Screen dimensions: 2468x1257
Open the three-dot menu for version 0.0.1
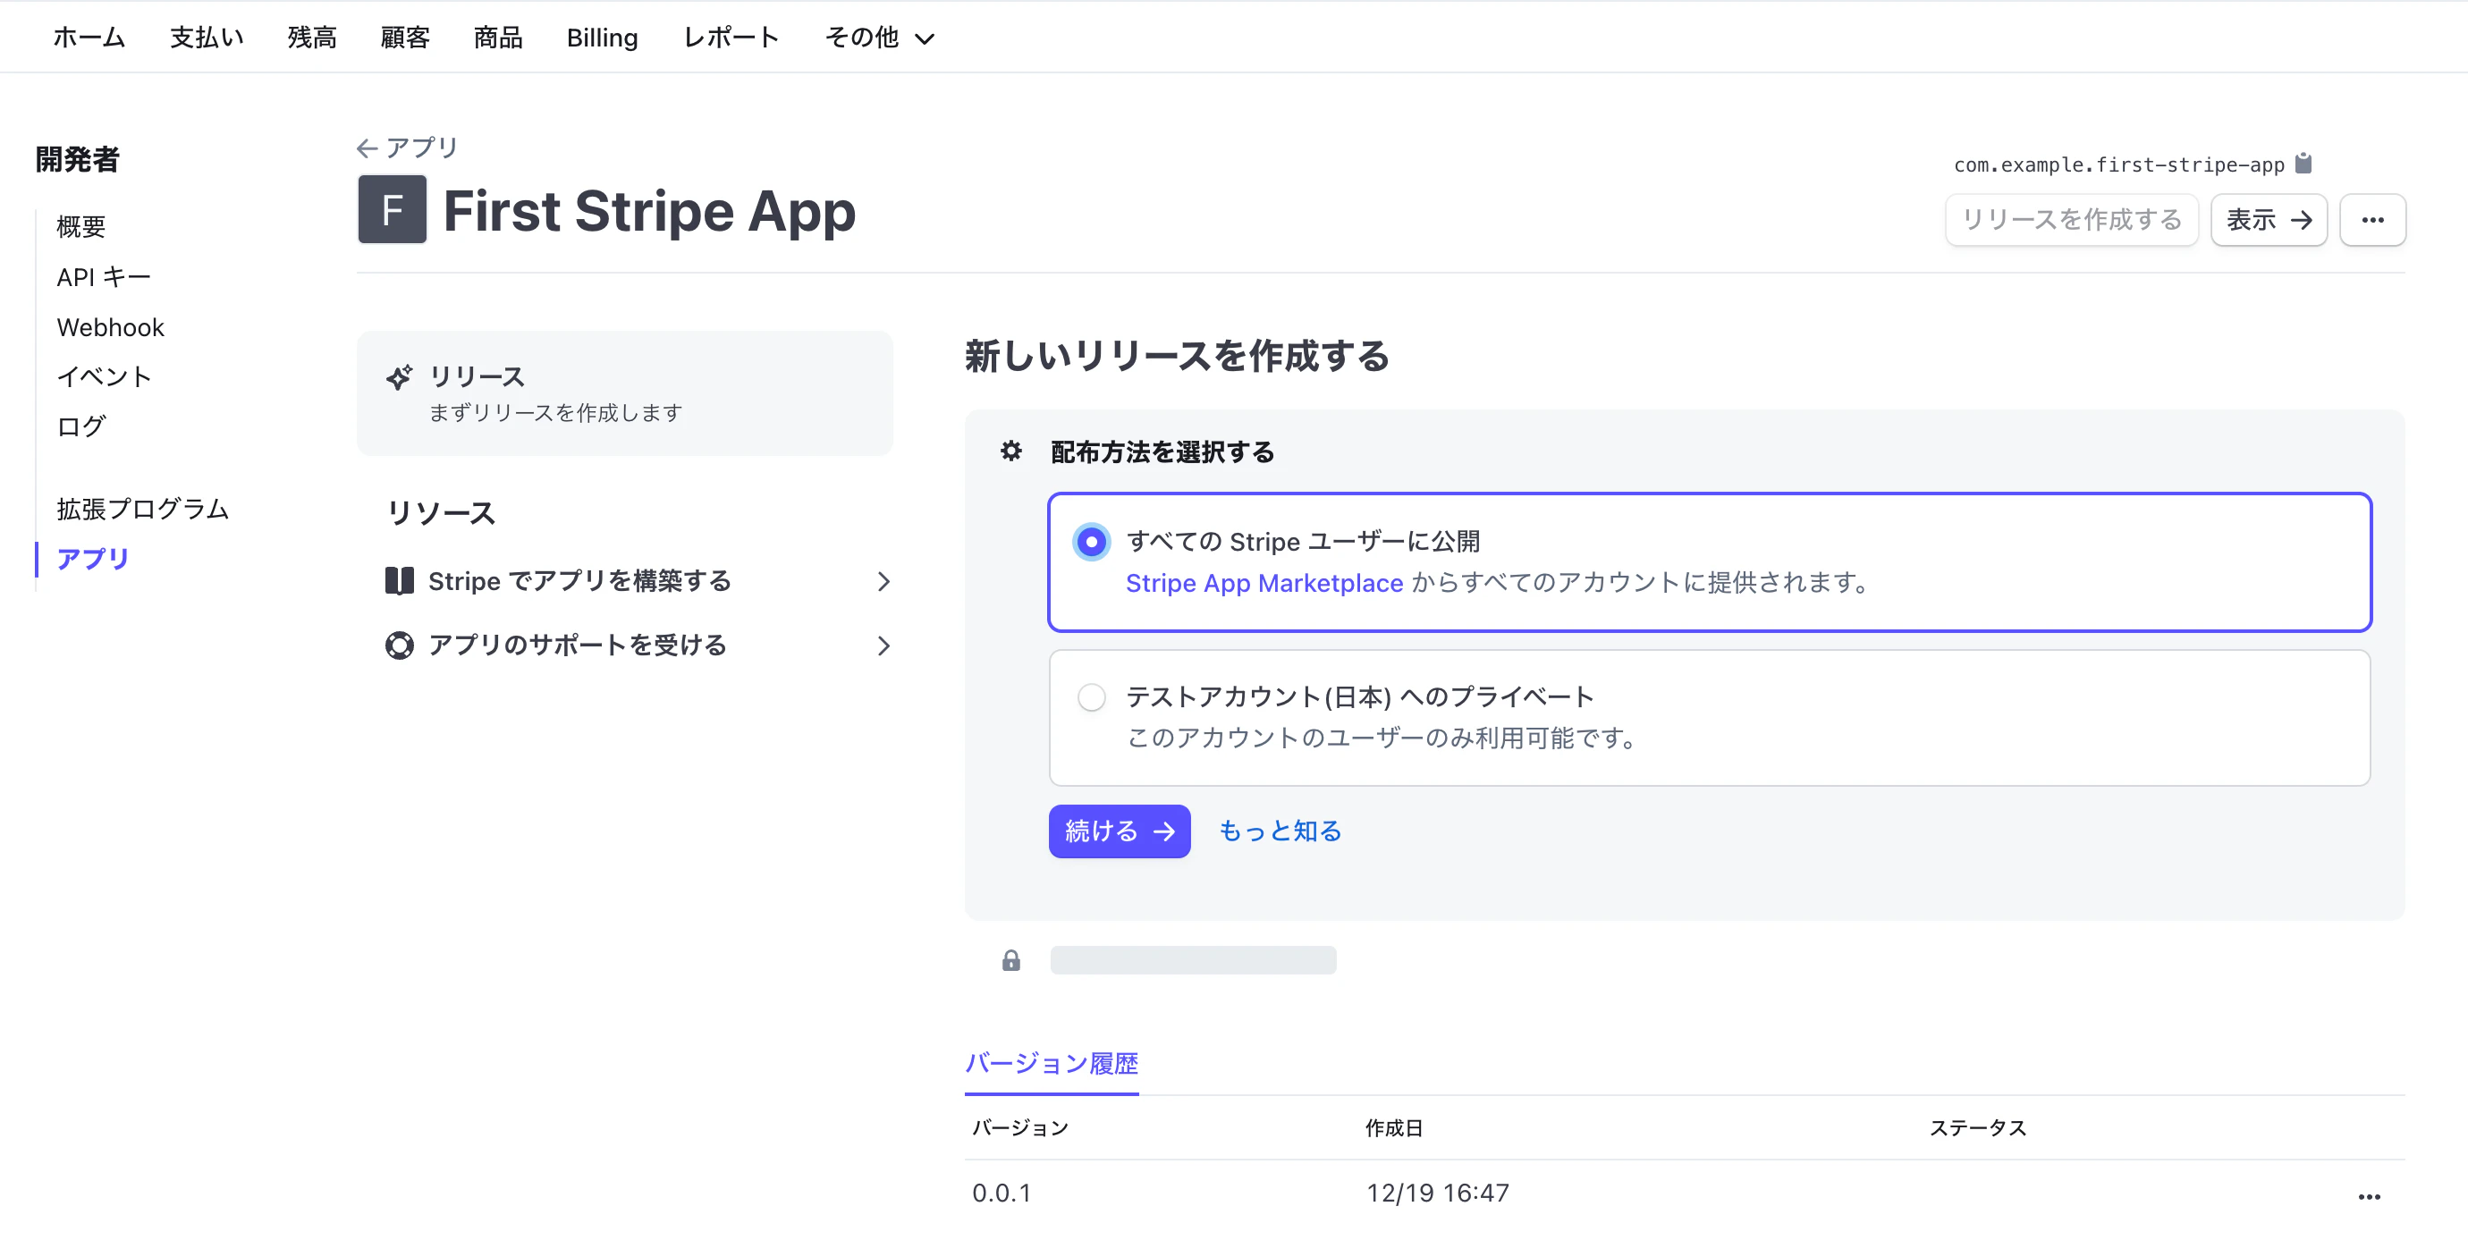(x=2370, y=1195)
